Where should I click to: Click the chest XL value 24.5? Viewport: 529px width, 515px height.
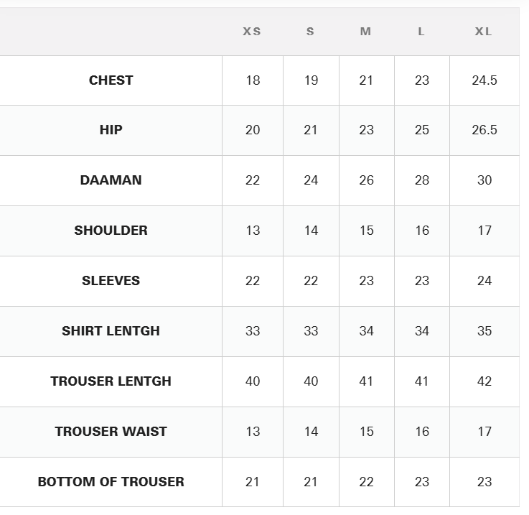coord(484,80)
